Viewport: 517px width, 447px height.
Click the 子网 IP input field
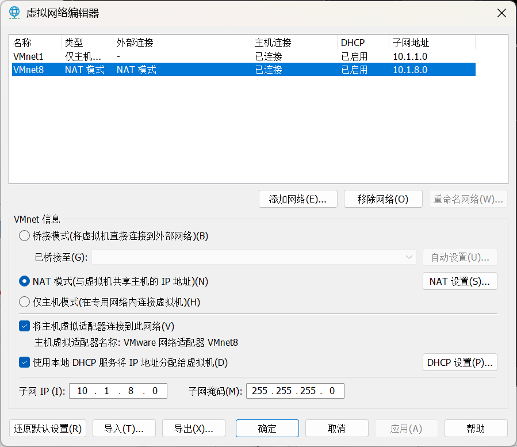pos(118,391)
